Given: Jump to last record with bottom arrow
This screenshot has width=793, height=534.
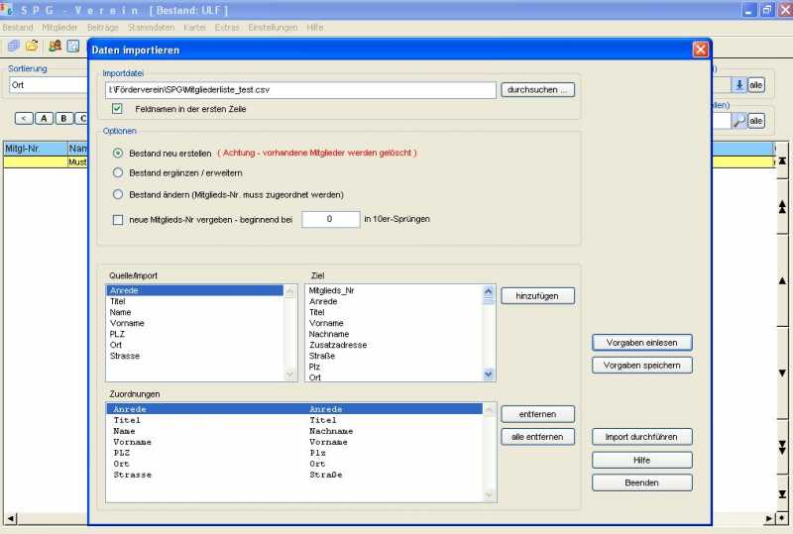Looking at the screenshot, I should pyautogui.click(x=782, y=493).
